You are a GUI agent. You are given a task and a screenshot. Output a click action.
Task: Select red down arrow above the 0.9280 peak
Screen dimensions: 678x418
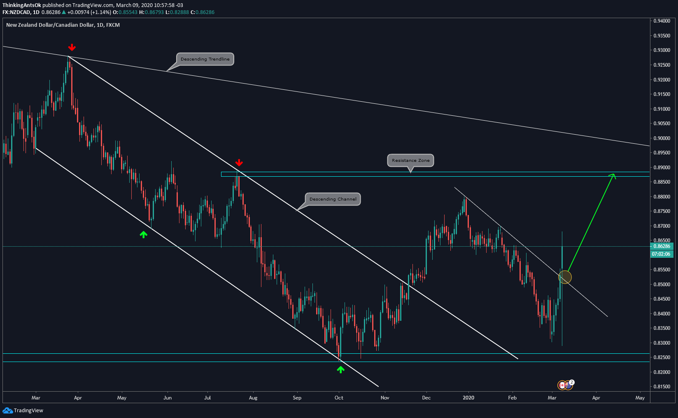coord(72,47)
